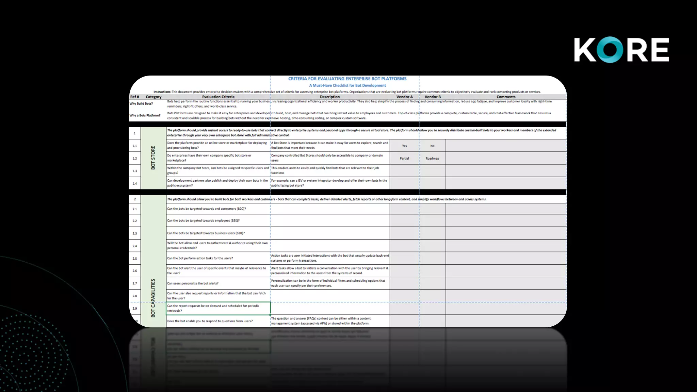Image resolution: width=697 pixels, height=392 pixels.
Task: Click the Comments column header
Action: point(506,97)
